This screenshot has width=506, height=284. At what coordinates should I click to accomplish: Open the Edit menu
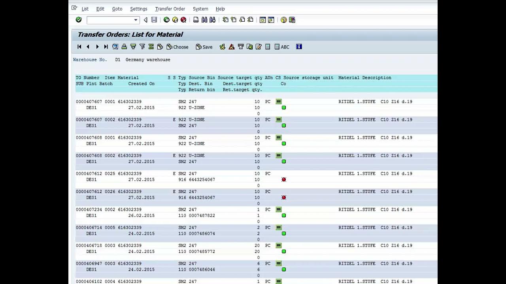click(x=100, y=9)
